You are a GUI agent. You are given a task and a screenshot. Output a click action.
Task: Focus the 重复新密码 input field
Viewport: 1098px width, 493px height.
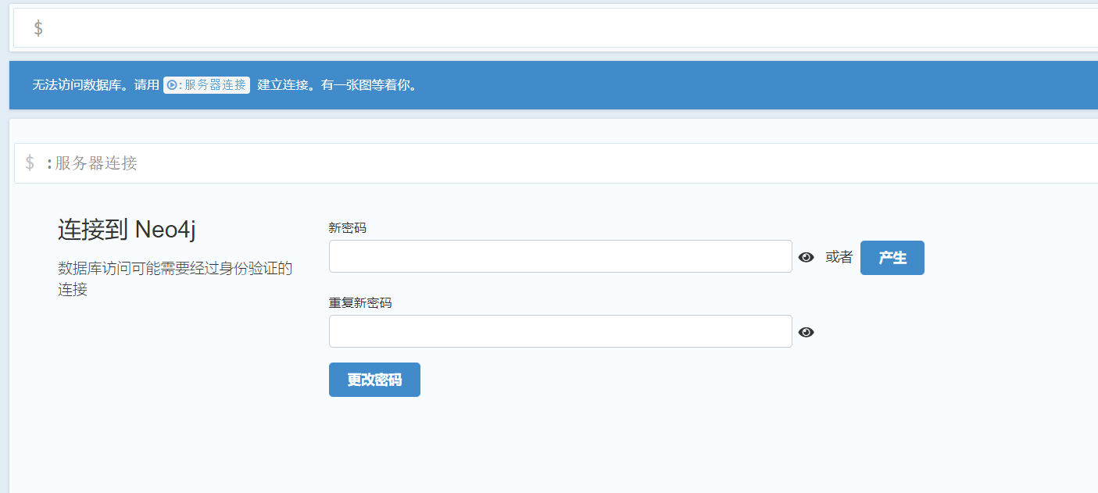pyautogui.click(x=560, y=331)
